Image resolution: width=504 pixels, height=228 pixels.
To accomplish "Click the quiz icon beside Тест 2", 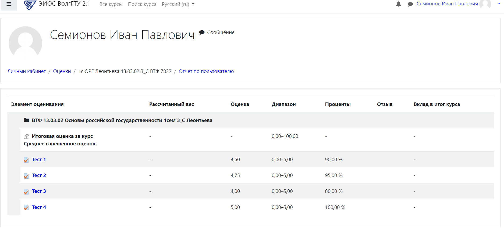I will click(26, 176).
